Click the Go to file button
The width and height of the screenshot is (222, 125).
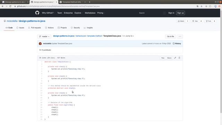pos(170,36)
